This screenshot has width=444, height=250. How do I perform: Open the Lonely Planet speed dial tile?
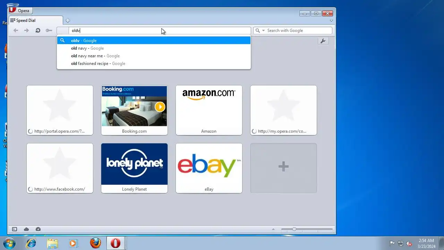(x=134, y=168)
